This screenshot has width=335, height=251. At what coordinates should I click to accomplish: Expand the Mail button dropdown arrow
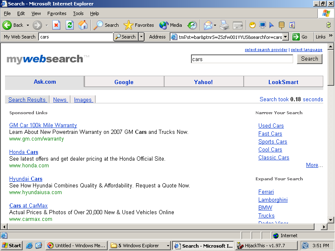[215, 25]
